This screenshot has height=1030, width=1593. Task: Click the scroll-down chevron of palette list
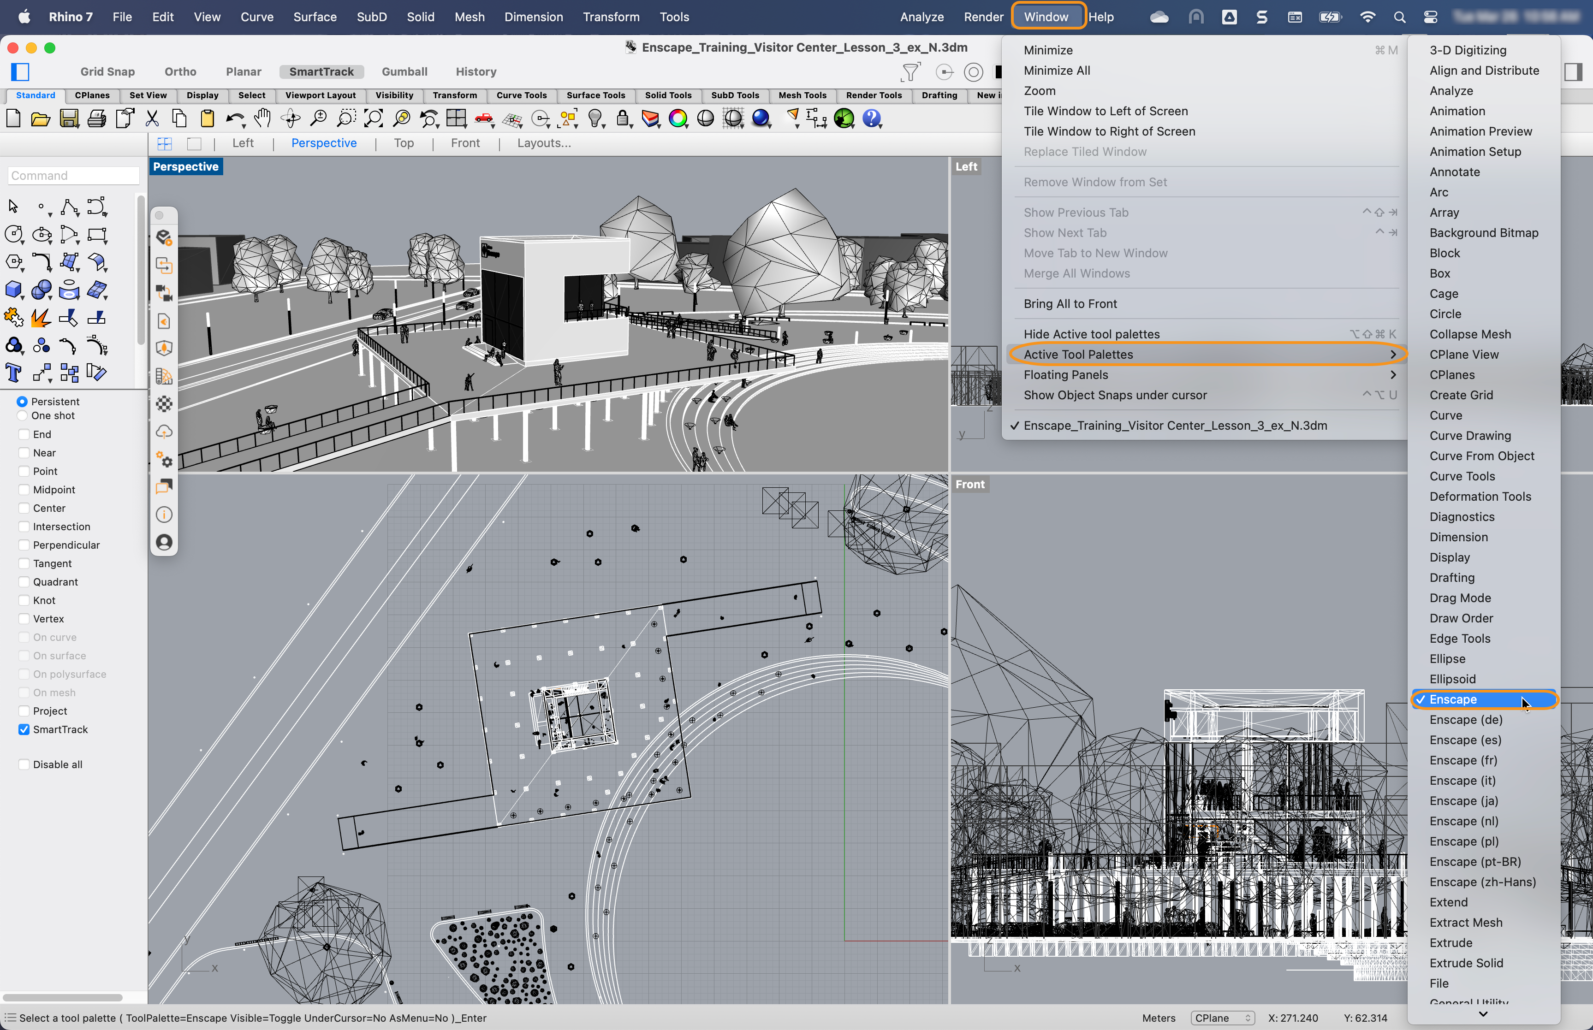1483,1014
